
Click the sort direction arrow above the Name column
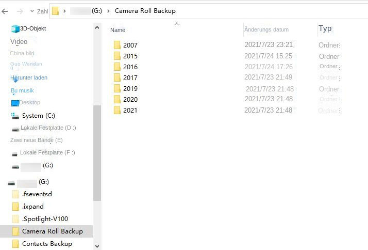click(177, 24)
